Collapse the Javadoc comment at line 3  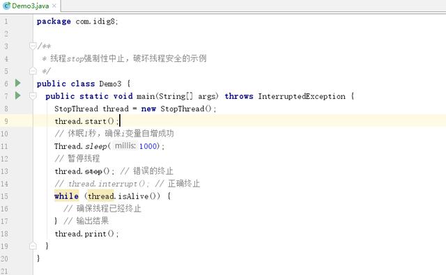(x=33, y=46)
